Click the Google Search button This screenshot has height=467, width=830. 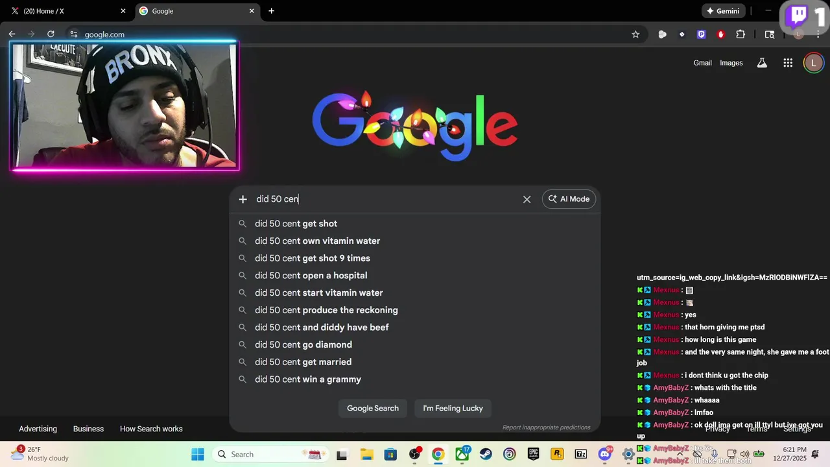373,408
